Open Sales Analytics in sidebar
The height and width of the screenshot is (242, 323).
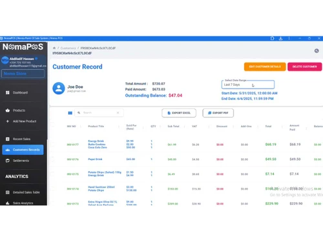click(23, 203)
